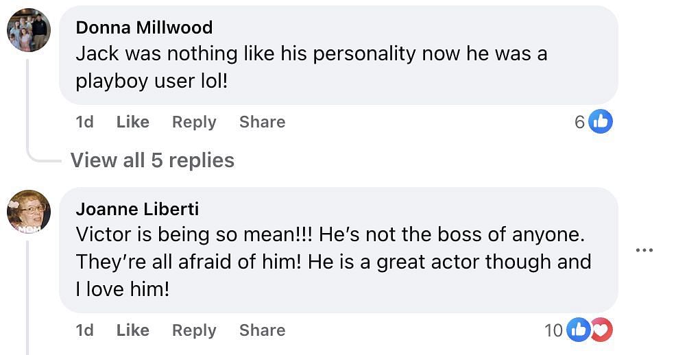Open Donna Millwood's profile picture
The width and height of the screenshot is (676, 355).
29,31
